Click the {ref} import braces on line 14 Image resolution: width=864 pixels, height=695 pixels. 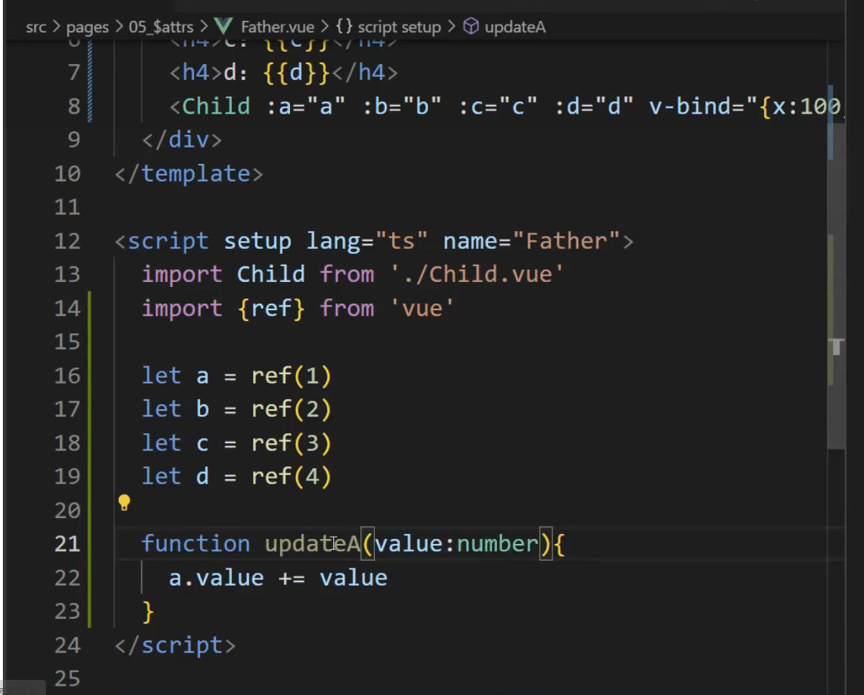(x=271, y=309)
